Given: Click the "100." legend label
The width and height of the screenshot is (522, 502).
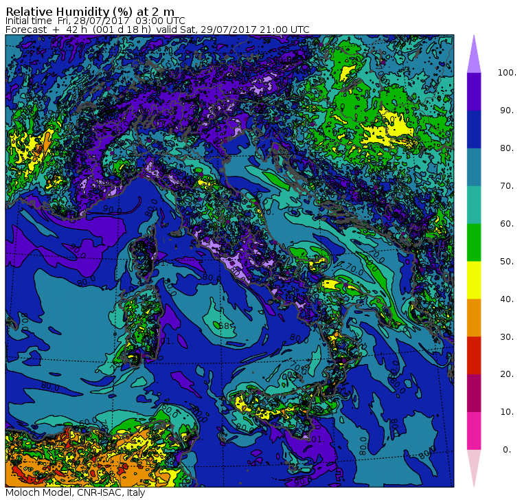Looking at the screenshot, I should [507, 73].
